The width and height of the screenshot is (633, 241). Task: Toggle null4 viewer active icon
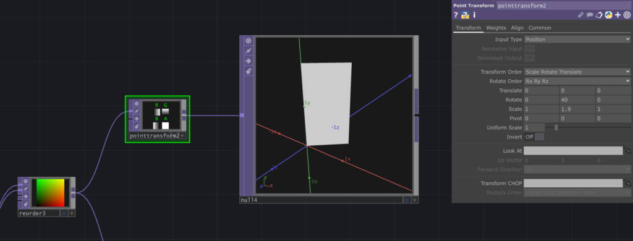click(249, 40)
